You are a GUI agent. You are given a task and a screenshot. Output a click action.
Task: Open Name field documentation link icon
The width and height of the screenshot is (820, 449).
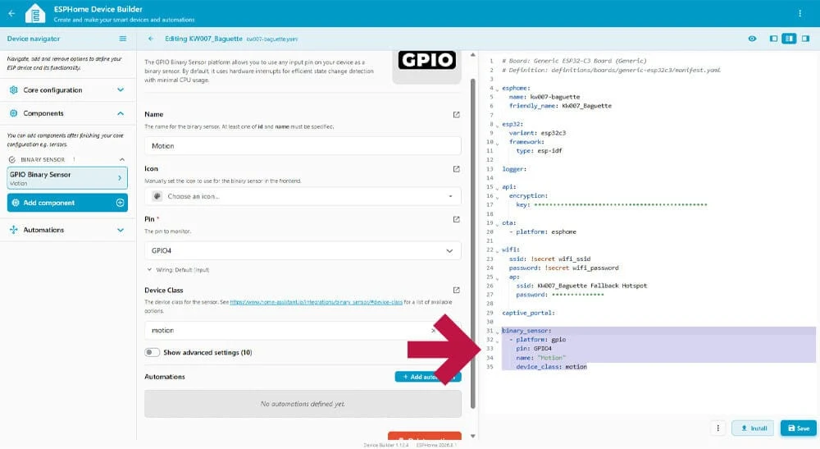pyautogui.click(x=456, y=115)
